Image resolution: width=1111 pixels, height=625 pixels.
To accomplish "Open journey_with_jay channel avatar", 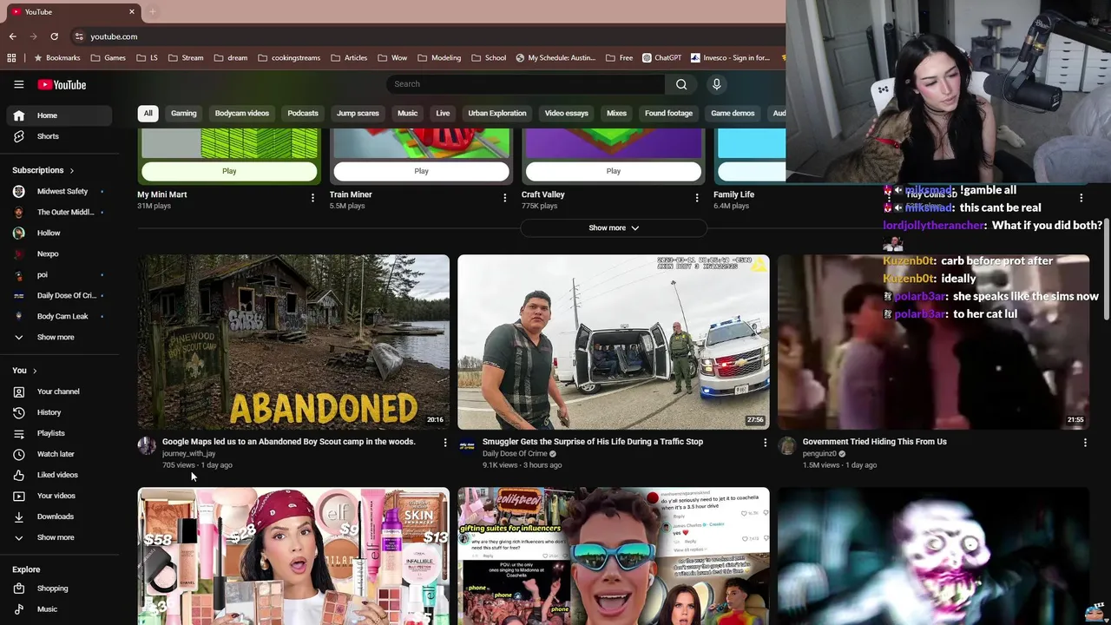I will pos(147,446).
